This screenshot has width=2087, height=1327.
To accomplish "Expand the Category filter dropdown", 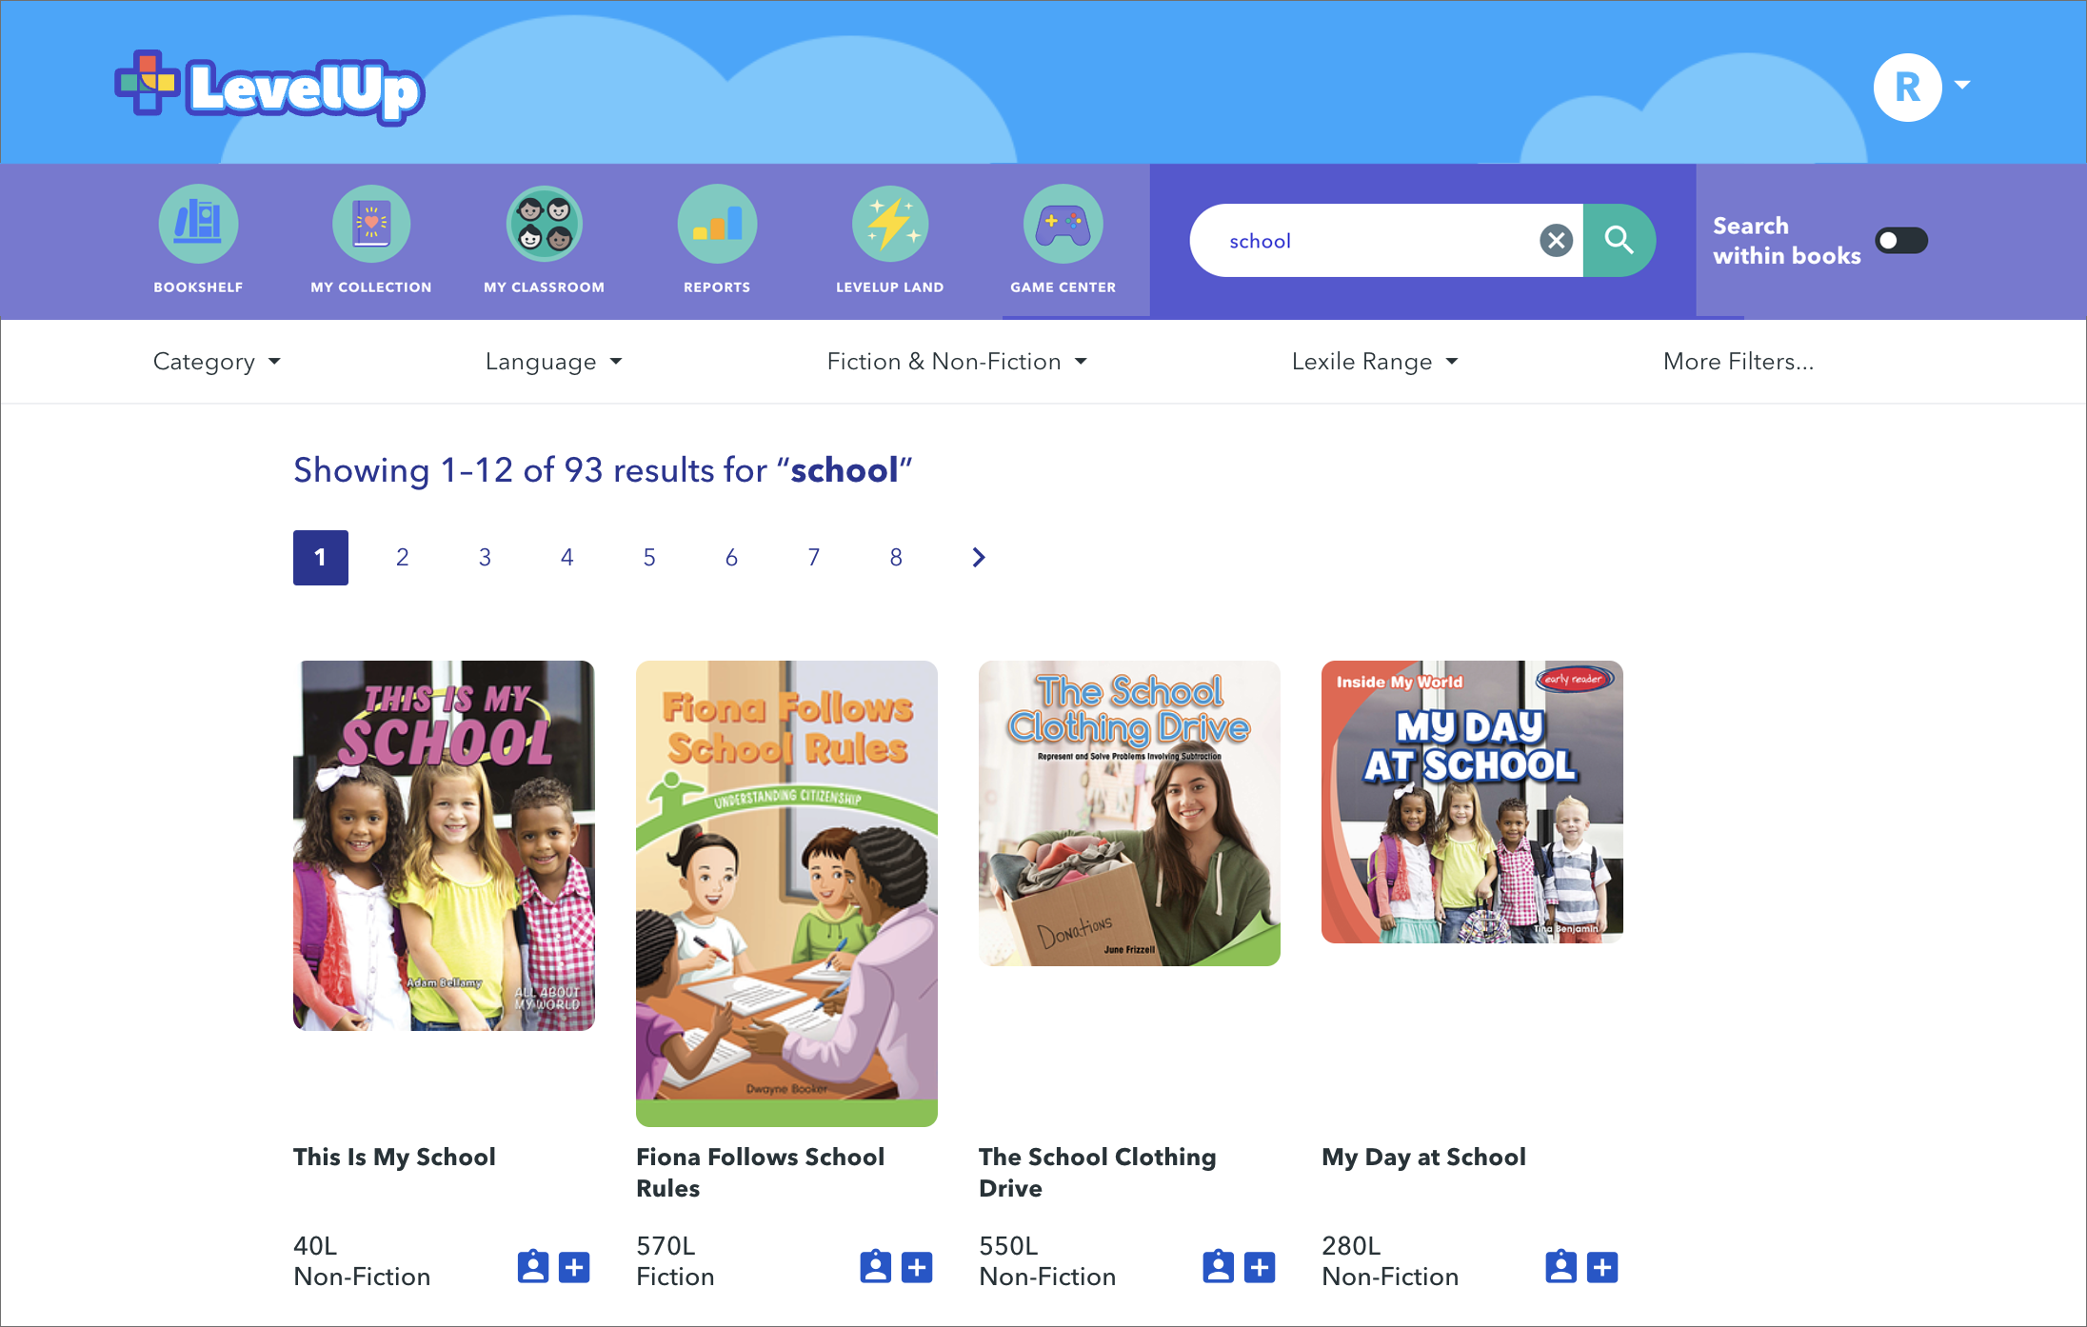I will 217,362.
